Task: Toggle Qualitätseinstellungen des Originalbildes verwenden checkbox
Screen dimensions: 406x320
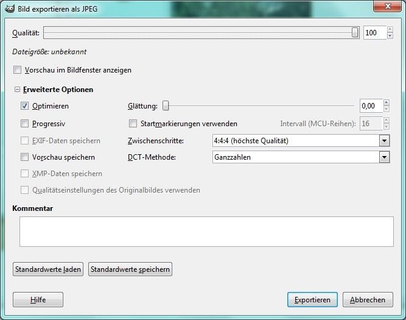Action: (24, 190)
